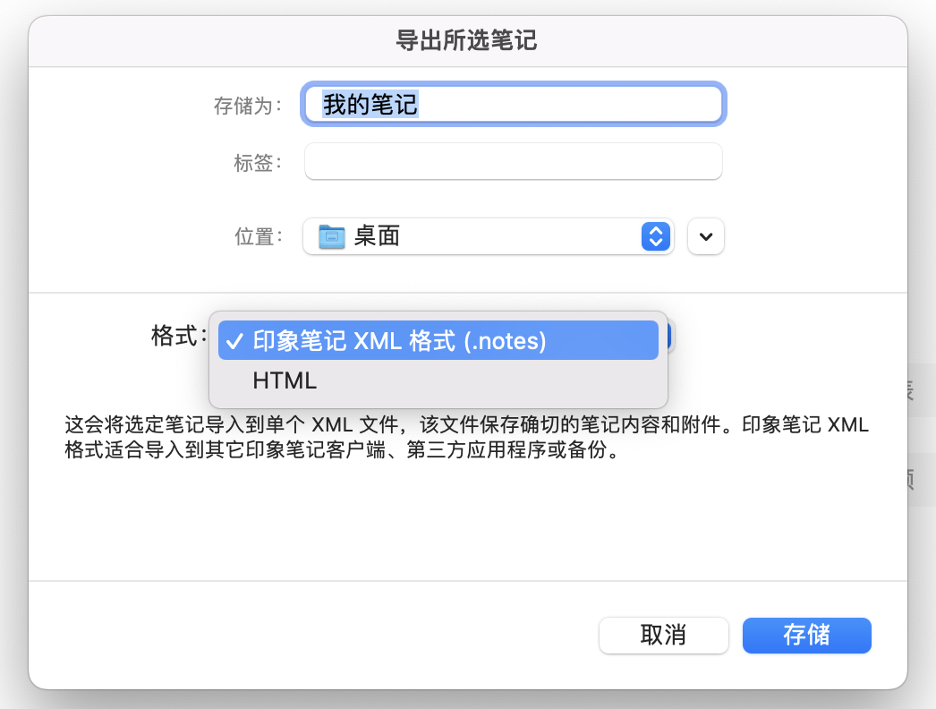
Task: Click the 位置 label
Action: pyautogui.click(x=258, y=236)
